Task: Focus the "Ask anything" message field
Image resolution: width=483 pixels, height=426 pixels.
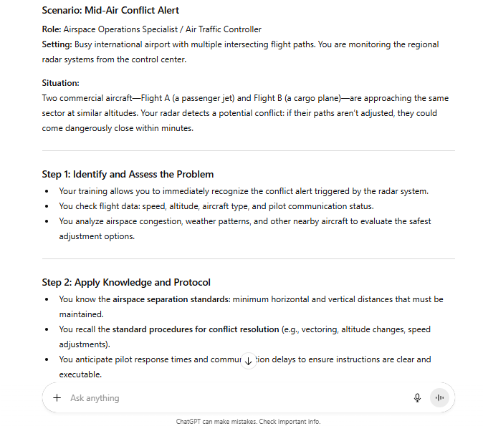Action: pos(215,398)
